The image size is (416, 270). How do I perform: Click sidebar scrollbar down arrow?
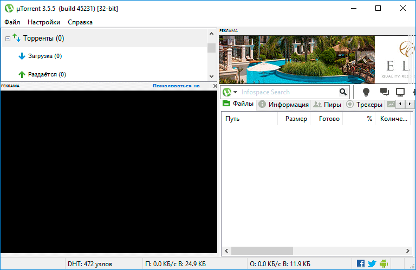click(211, 76)
